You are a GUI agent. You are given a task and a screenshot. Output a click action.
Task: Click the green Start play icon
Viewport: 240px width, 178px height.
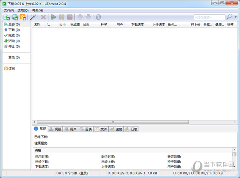coord(54,17)
